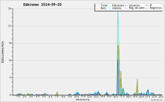
Task: Click the x-axis label '10 h'
Action: pos(76,96)
